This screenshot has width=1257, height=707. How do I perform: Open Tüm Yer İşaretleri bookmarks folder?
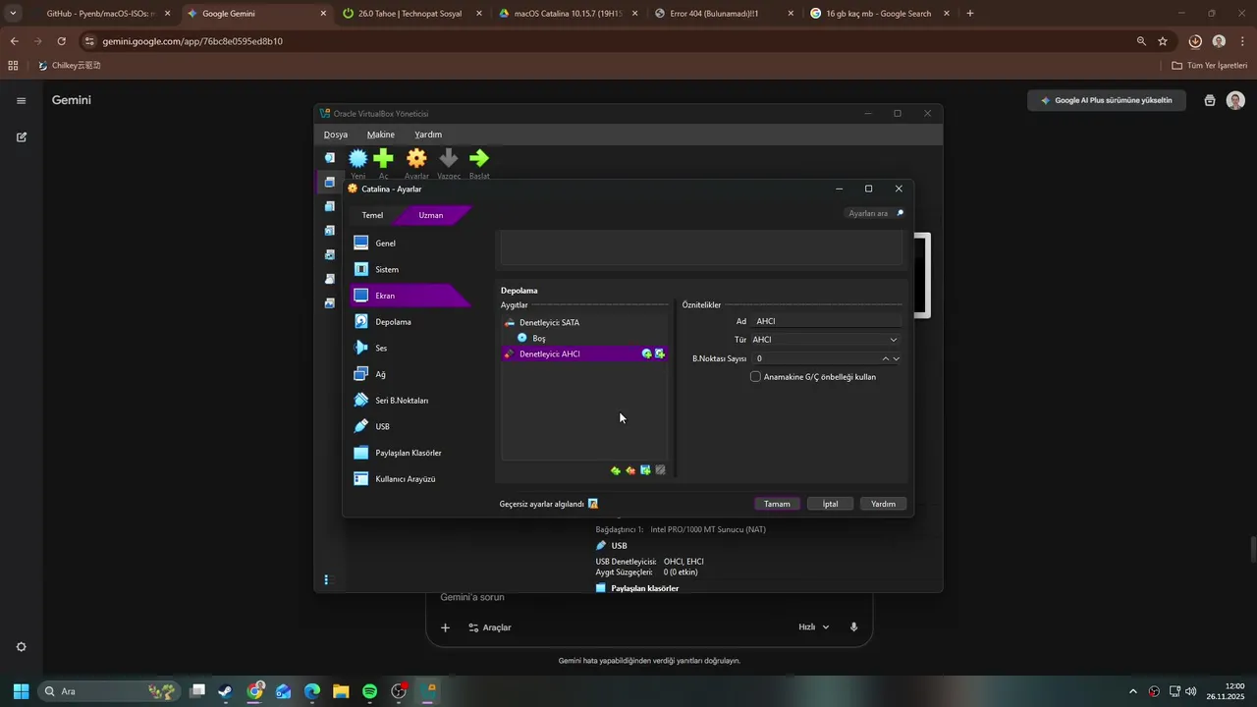(x=1209, y=66)
